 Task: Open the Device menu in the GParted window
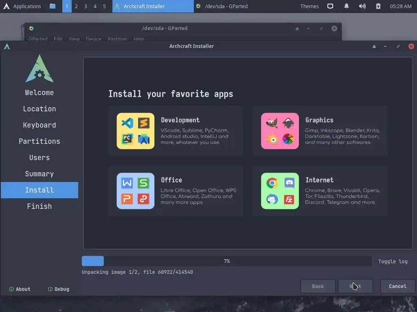tap(93, 39)
